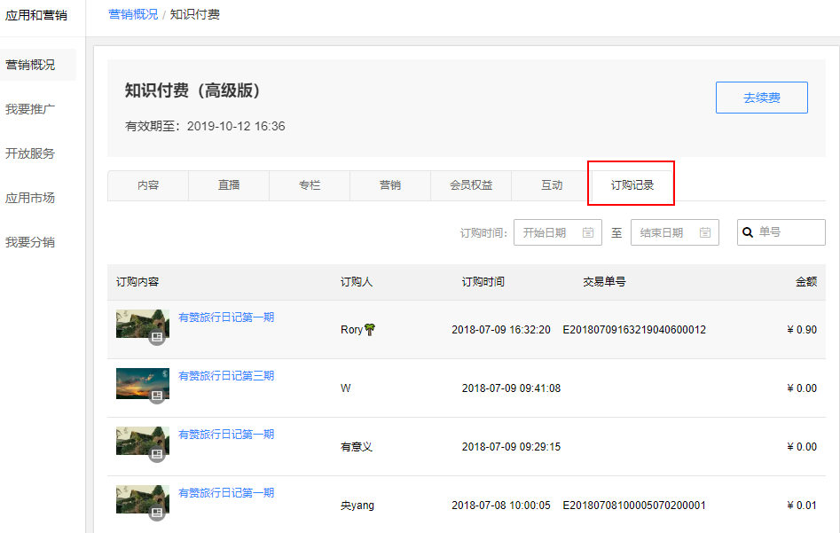Click the search magnifier icon beside 单号
Image resolution: width=840 pixels, height=533 pixels.
(748, 232)
